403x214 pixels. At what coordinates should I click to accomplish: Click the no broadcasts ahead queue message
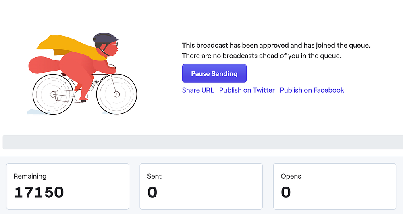(x=261, y=56)
